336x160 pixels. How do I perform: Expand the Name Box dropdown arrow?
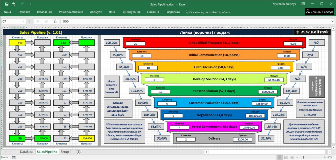(24, 22)
